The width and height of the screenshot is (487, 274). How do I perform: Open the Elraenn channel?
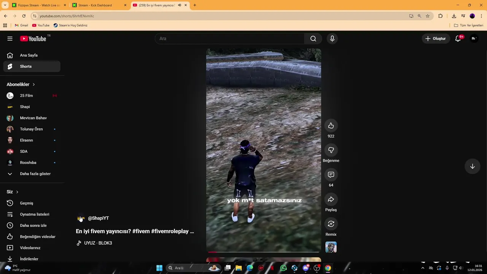[x=32, y=140]
